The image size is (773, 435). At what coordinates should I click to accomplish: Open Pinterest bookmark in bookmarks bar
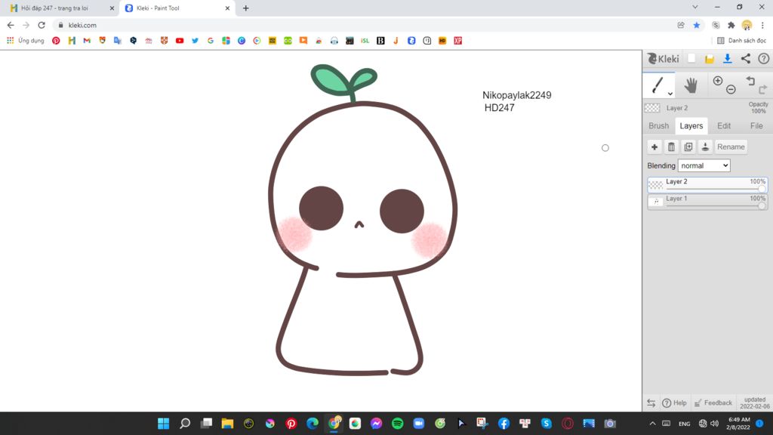click(x=56, y=41)
